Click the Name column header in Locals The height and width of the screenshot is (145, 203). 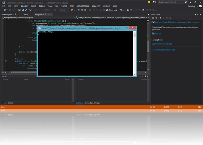coord(5,79)
